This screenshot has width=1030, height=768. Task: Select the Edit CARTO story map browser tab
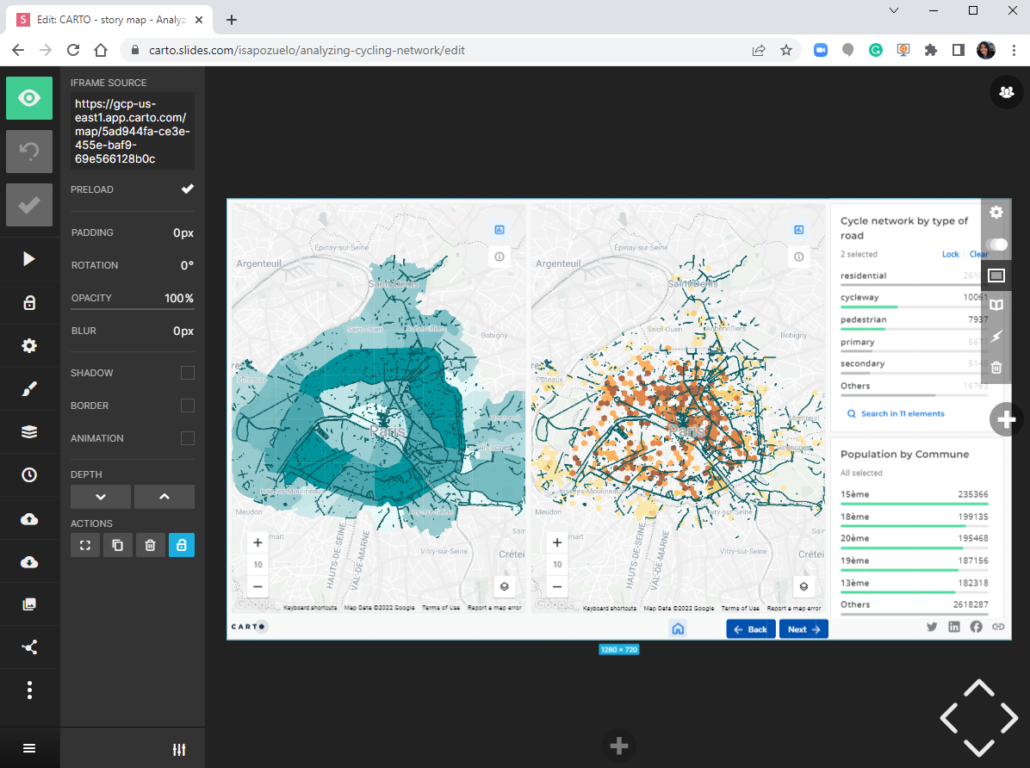(112, 19)
